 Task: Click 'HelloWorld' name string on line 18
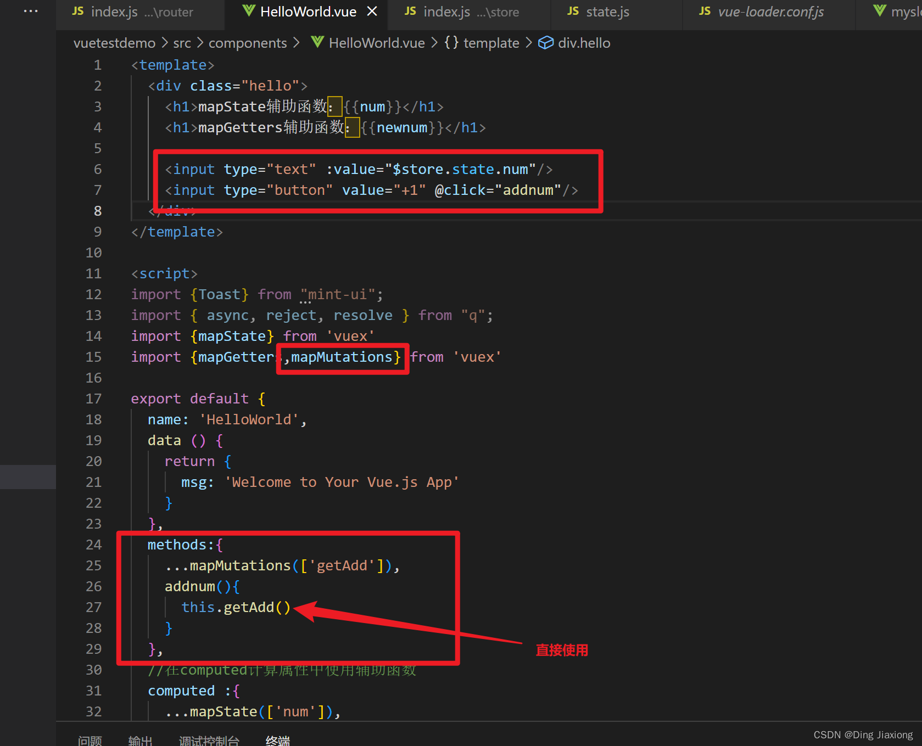click(249, 420)
